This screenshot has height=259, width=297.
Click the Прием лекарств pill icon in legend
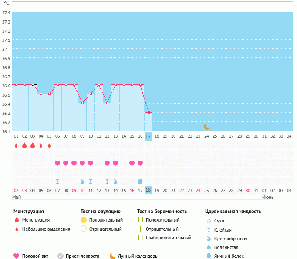(x=61, y=256)
